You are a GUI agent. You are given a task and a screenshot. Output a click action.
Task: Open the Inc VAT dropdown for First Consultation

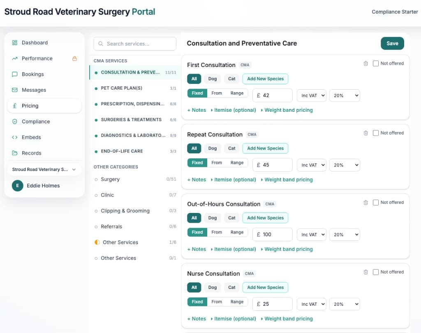pyautogui.click(x=311, y=95)
